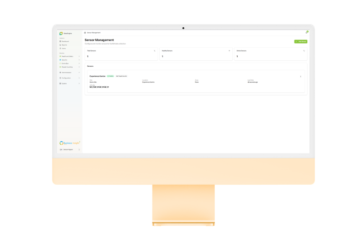Click the Demo Site value

pyautogui.click(x=93, y=82)
